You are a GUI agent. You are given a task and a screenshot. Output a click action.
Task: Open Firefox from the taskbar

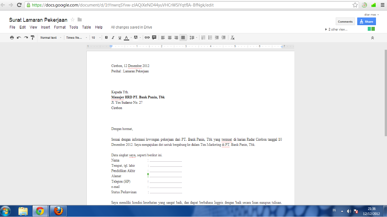pyautogui.click(x=58, y=211)
